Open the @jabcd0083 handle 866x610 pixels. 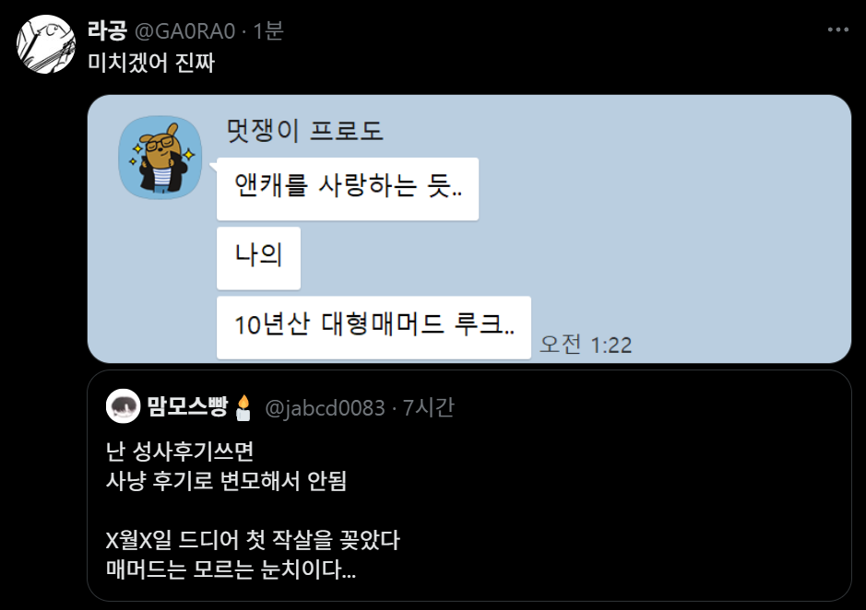(325, 408)
